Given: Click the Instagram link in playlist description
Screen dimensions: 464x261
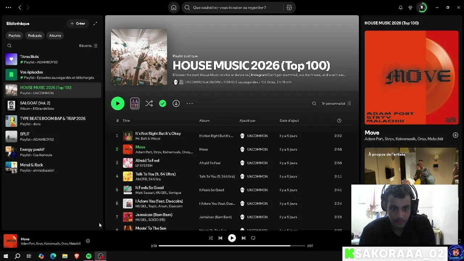Looking at the screenshot, I should tap(259, 75).
